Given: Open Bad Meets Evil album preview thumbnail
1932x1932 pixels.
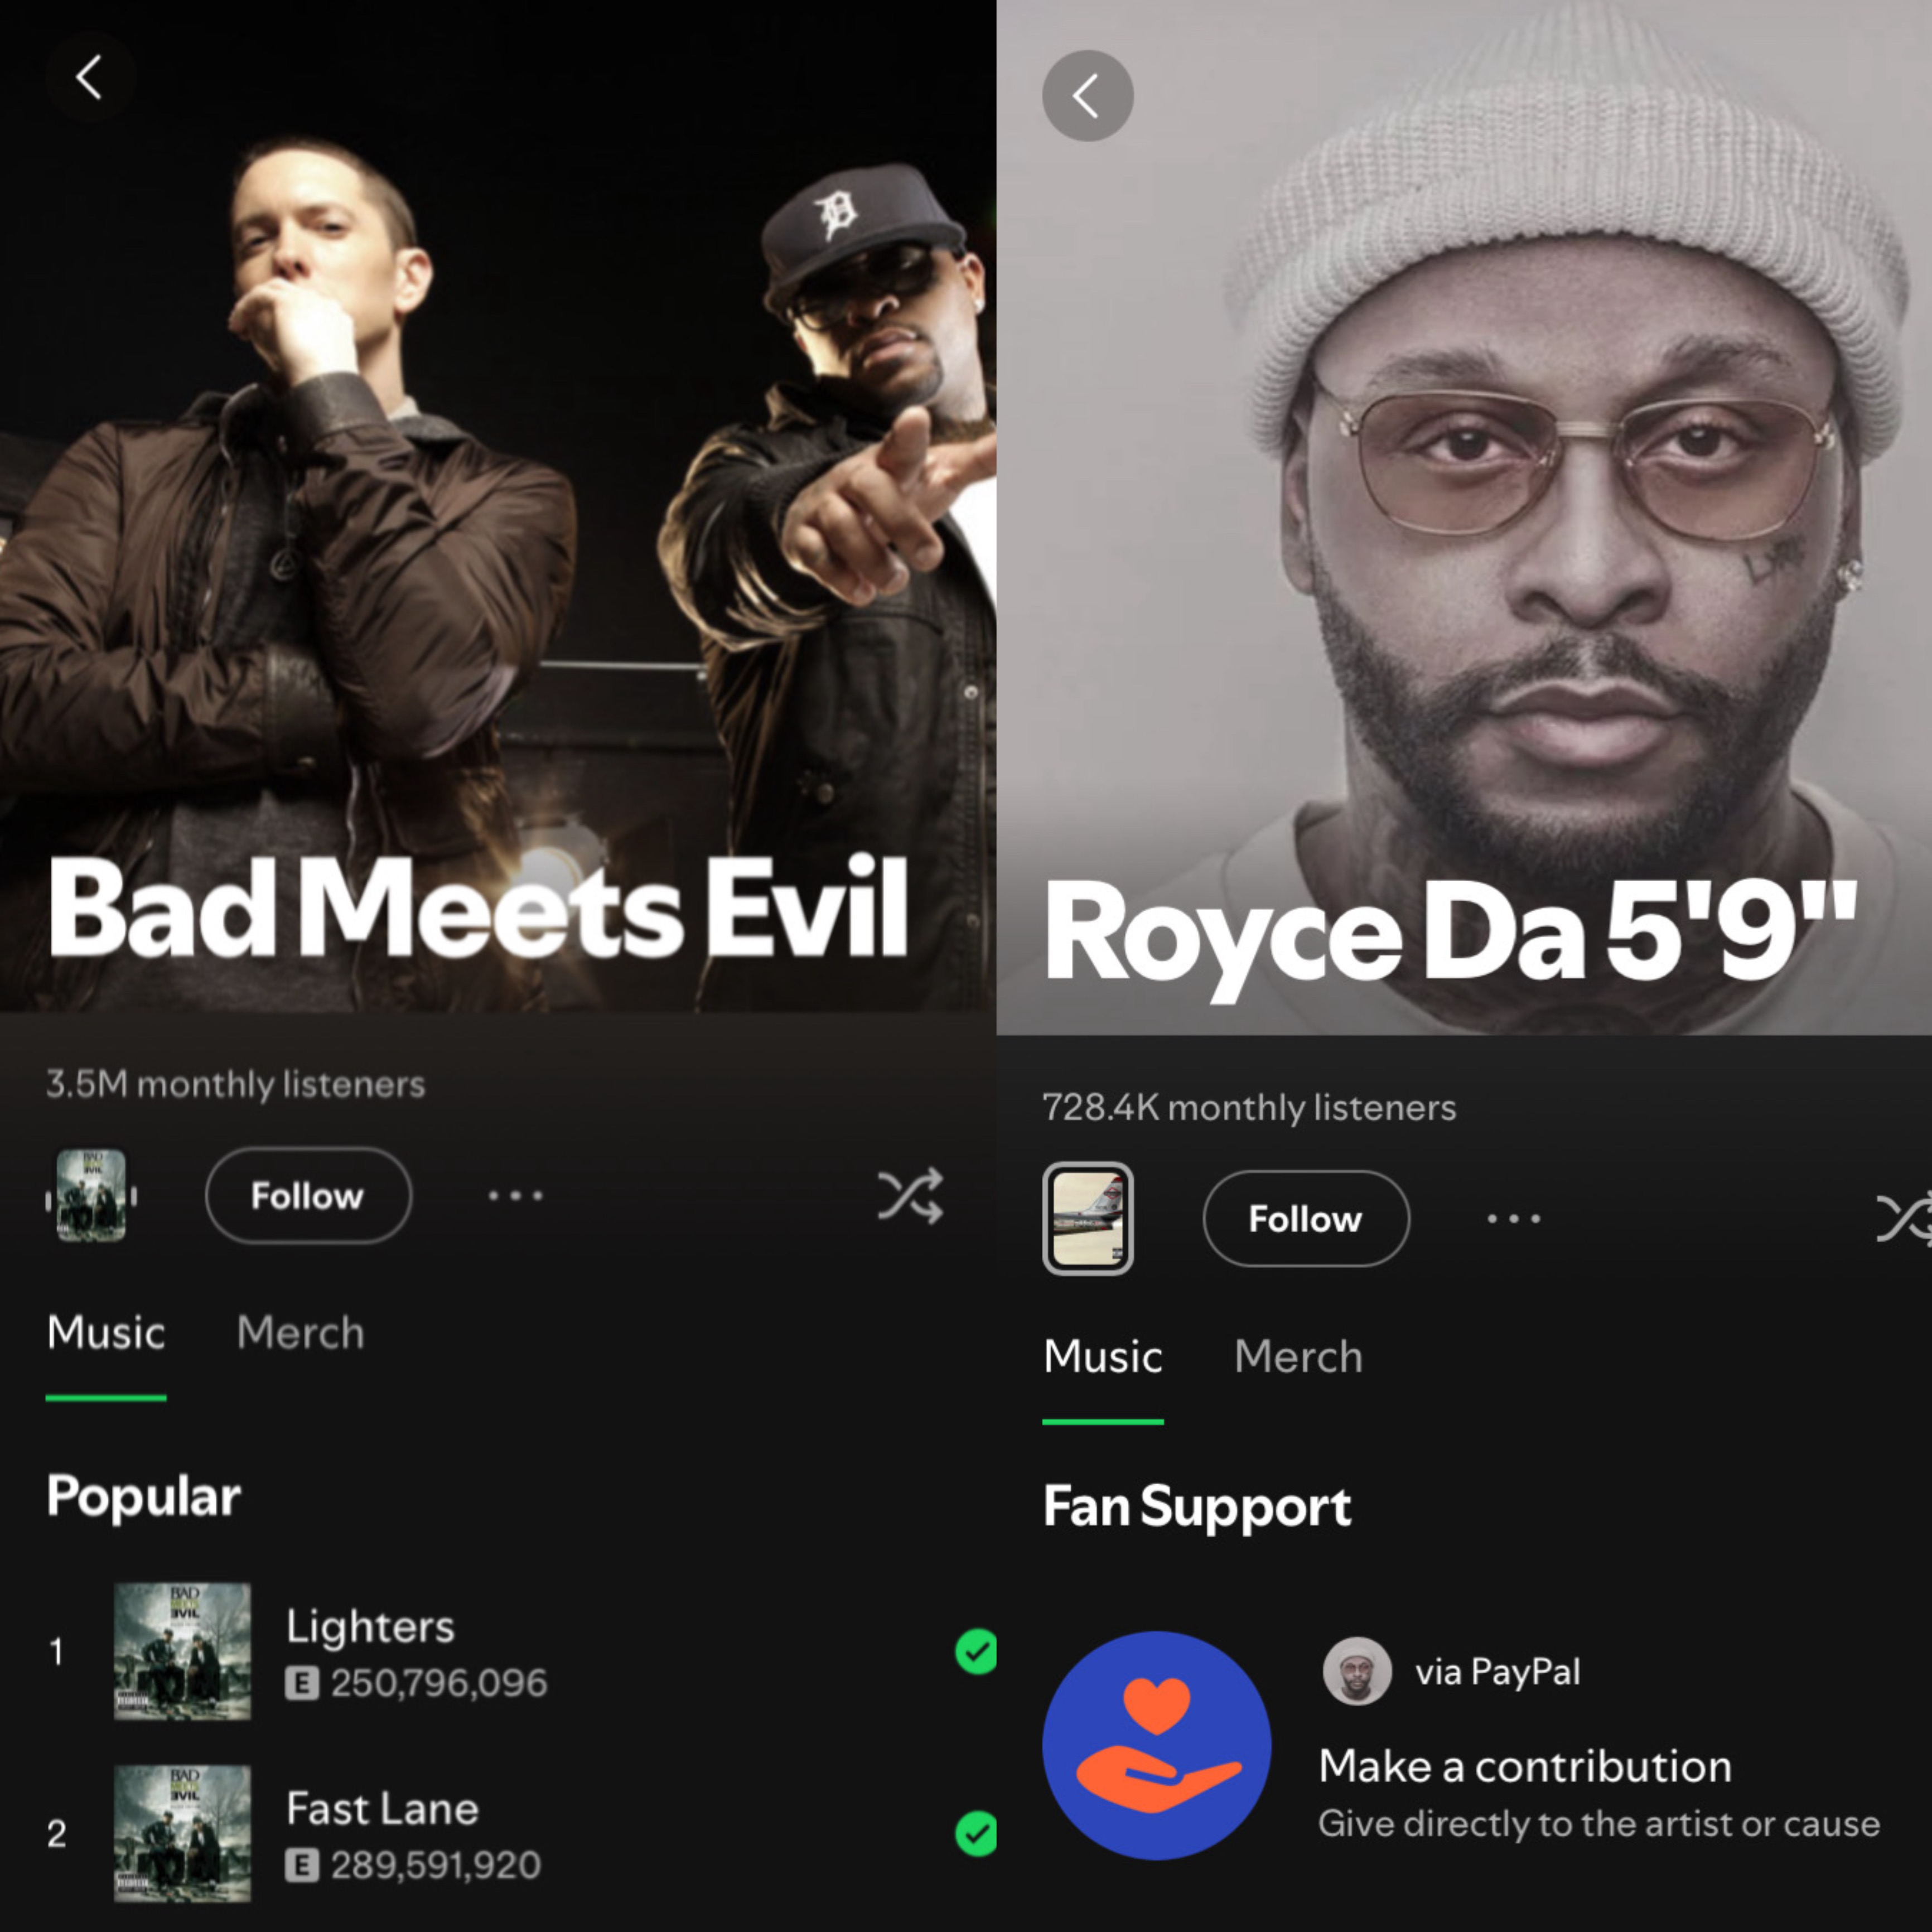Looking at the screenshot, I should [x=91, y=1196].
